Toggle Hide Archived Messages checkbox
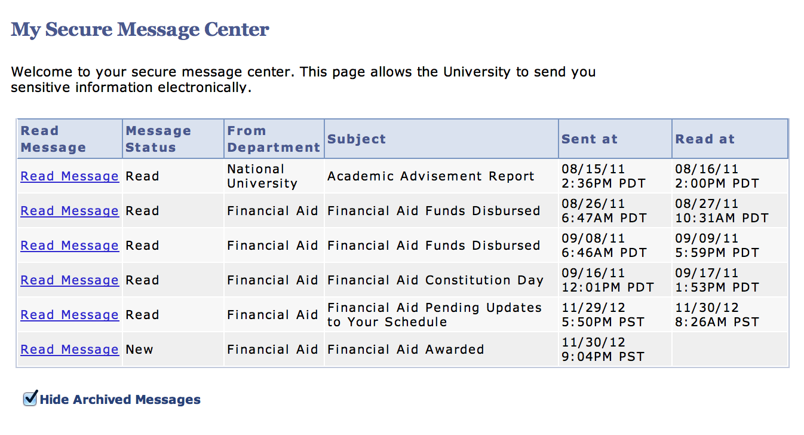The image size is (804, 435). click(30, 399)
